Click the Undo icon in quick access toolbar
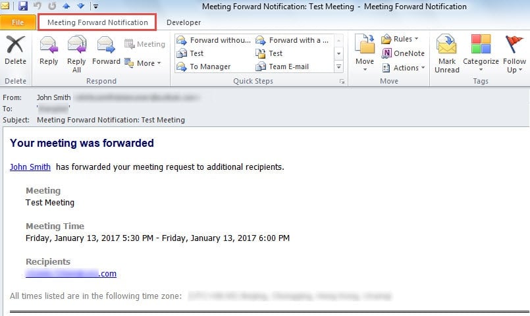The height and width of the screenshot is (316, 530). point(37,6)
